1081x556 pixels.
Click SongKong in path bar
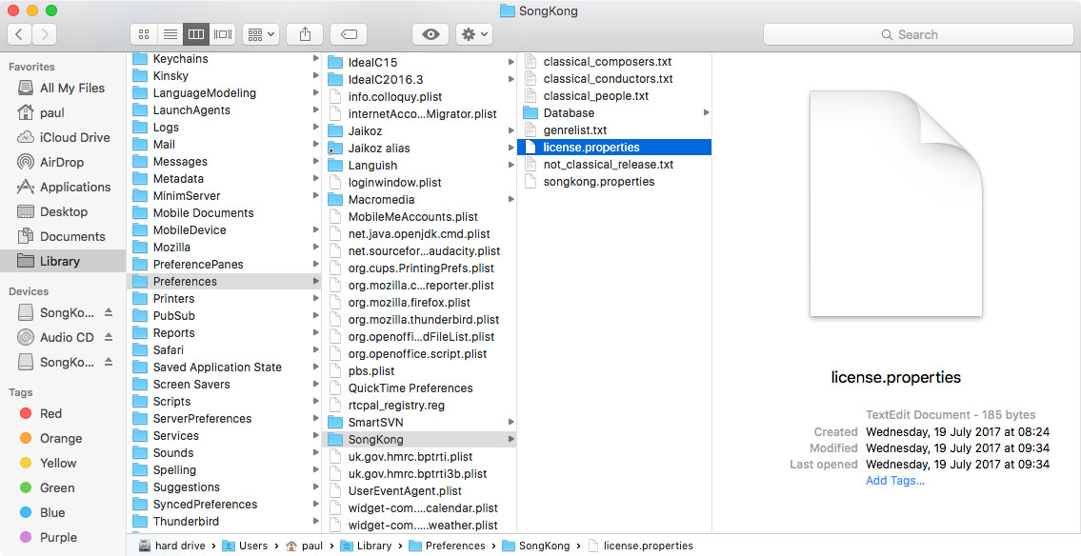pyautogui.click(x=535, y=546)
